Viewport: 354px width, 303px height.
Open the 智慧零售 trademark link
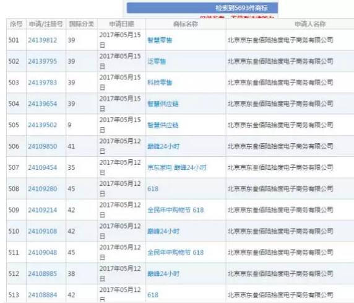(x=160, y=40)
